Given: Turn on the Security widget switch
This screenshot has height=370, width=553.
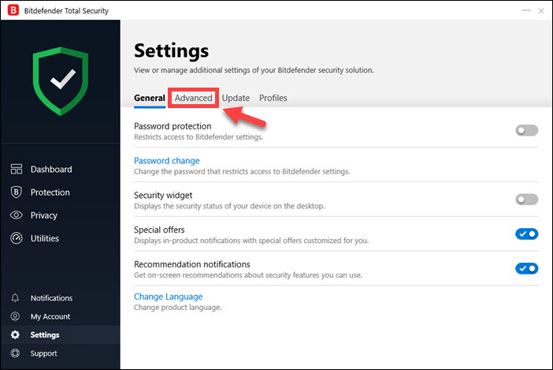Looking at the screenshot, I should [x=526, y=200].
